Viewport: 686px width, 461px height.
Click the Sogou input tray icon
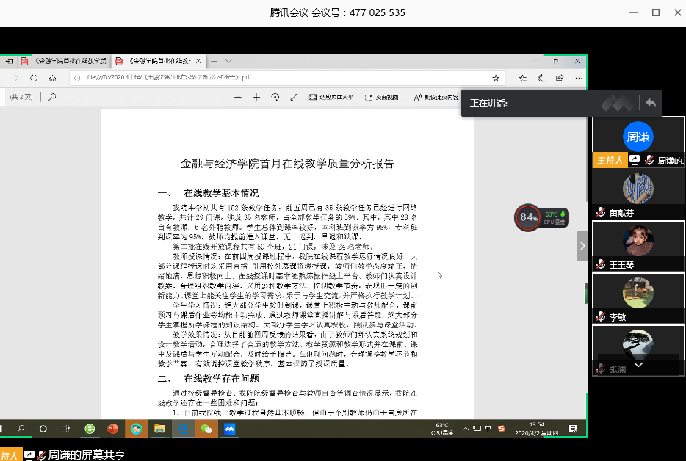coord(502,429)
